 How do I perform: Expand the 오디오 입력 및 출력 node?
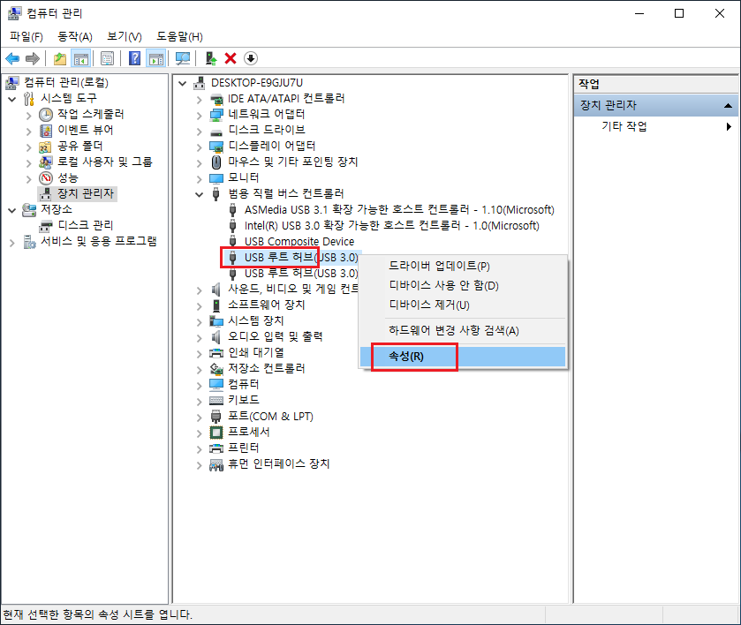pos(200,337)
